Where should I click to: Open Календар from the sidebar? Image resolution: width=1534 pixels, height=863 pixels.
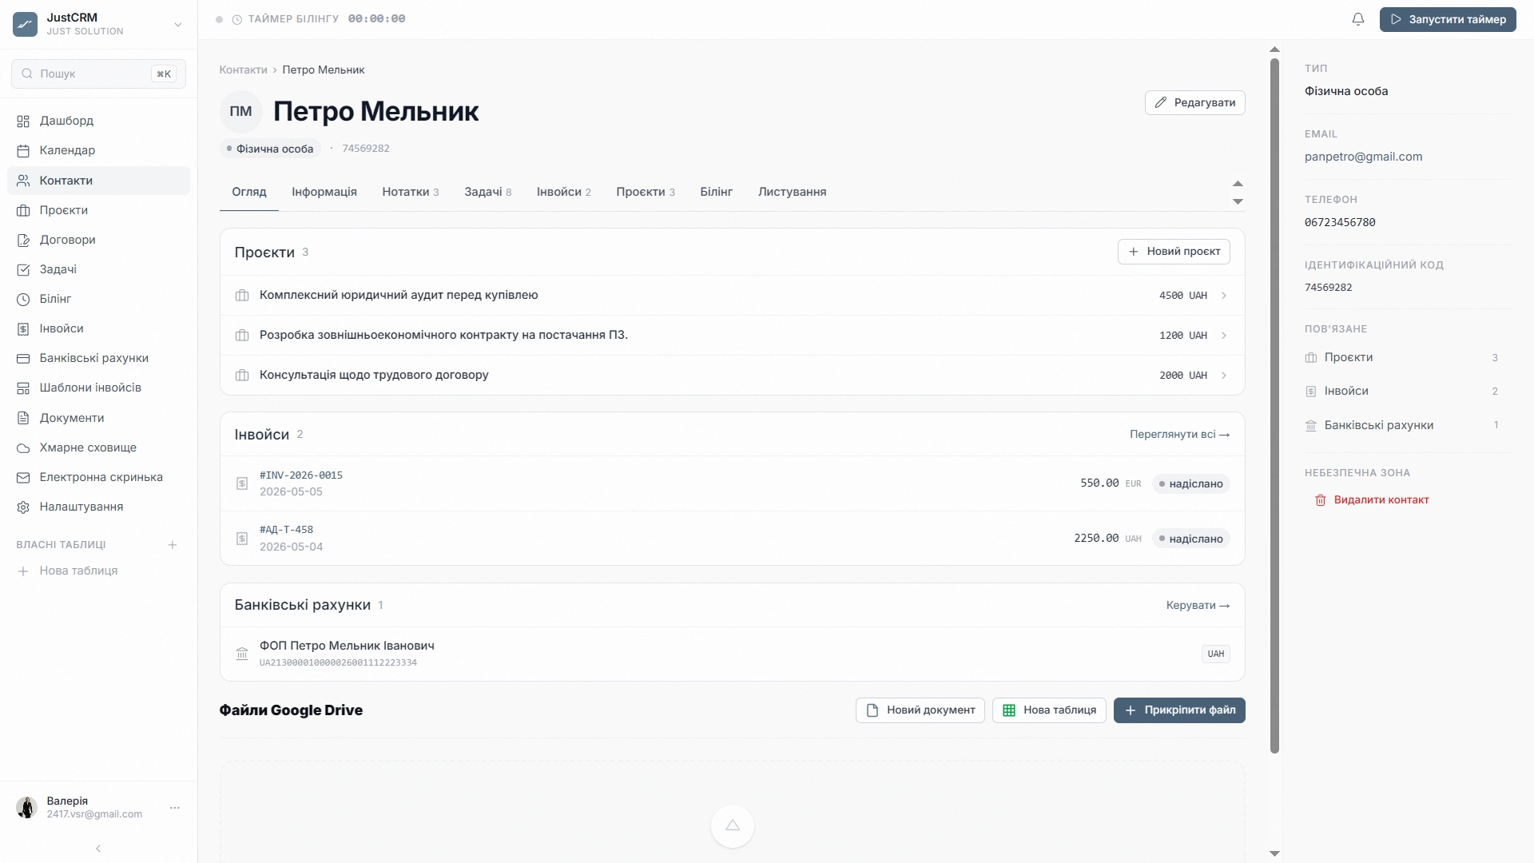click(x=98, y=150)
